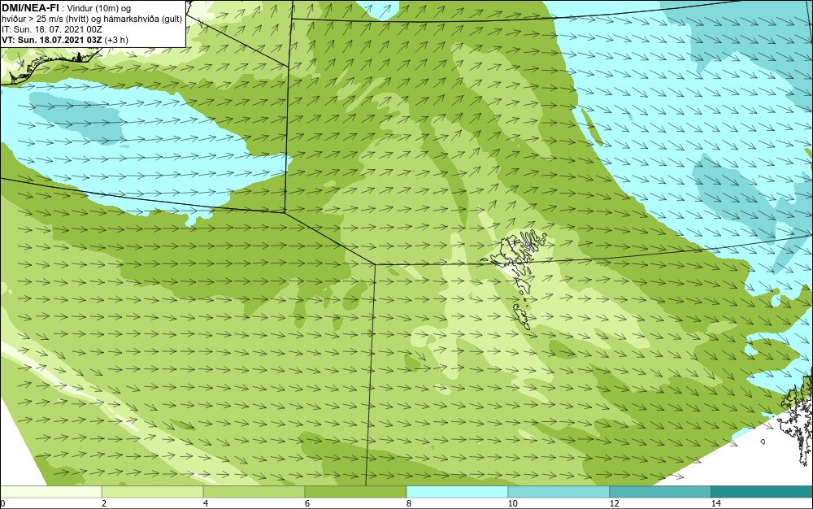
Task: Select the 4–6 m/s green legend swatch
Action: [254, 491]
